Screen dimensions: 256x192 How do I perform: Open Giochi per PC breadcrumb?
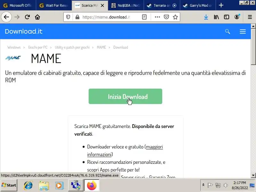[38, 47]
